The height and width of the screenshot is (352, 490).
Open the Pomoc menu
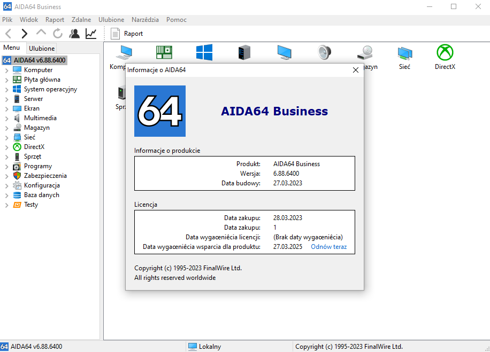point(176,20)
